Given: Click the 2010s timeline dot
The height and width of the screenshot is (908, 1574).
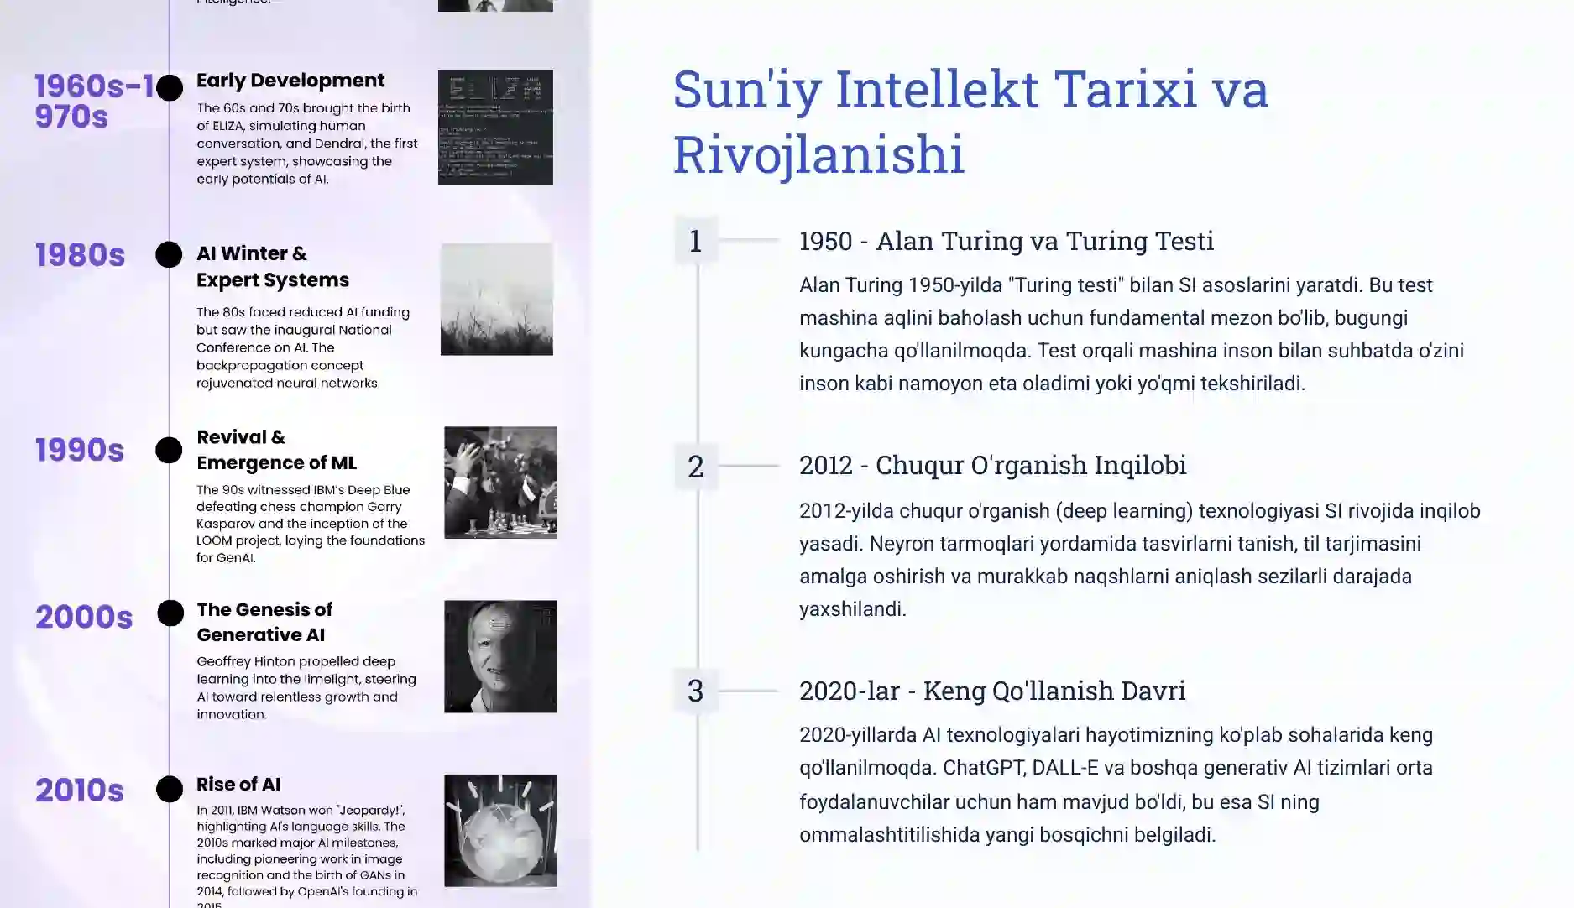Looking at the screenshot, I should point(170,789).
